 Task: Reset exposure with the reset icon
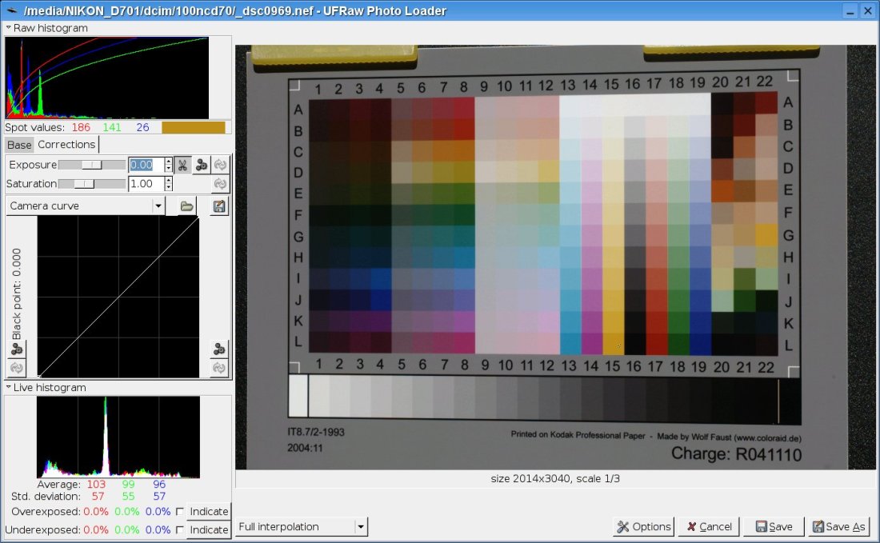point(220,165)
